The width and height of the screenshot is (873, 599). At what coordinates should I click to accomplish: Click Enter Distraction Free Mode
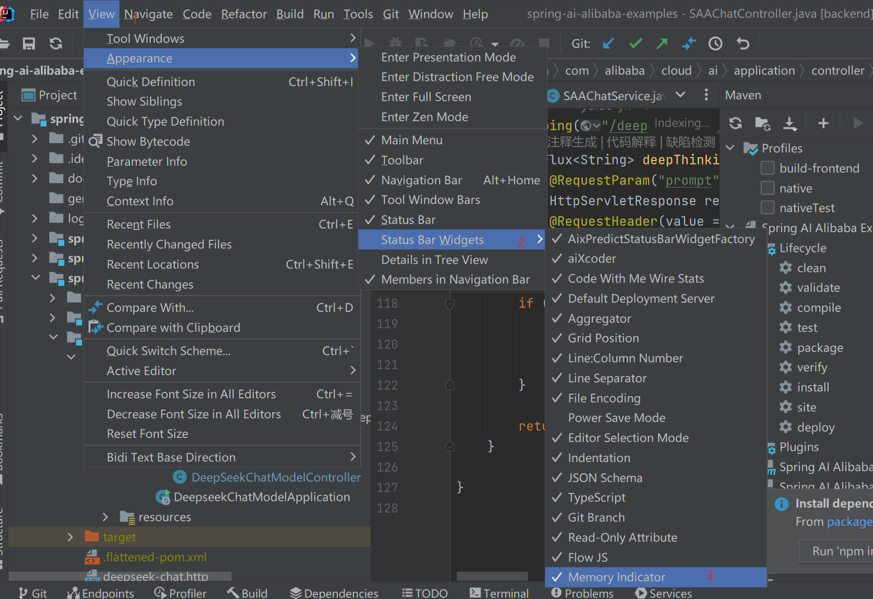452,77
